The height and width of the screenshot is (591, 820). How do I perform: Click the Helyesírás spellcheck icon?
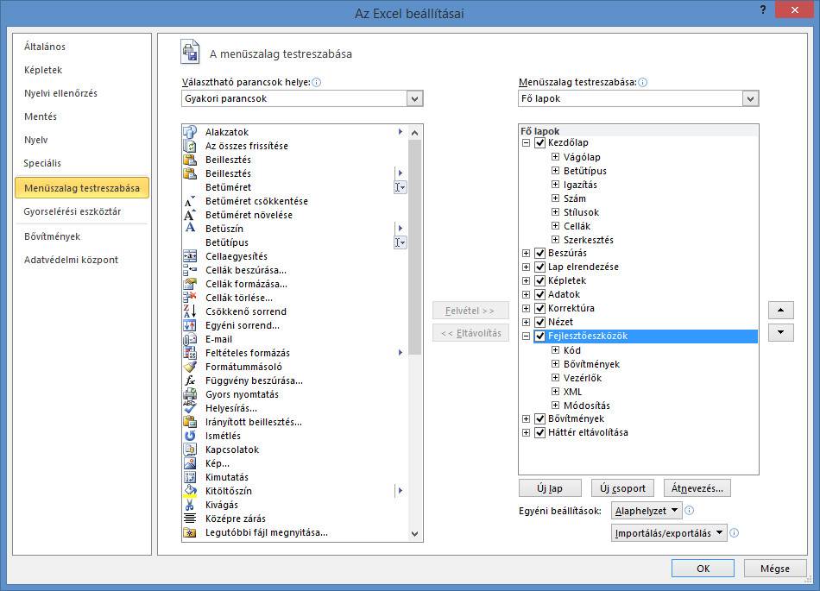190,408
